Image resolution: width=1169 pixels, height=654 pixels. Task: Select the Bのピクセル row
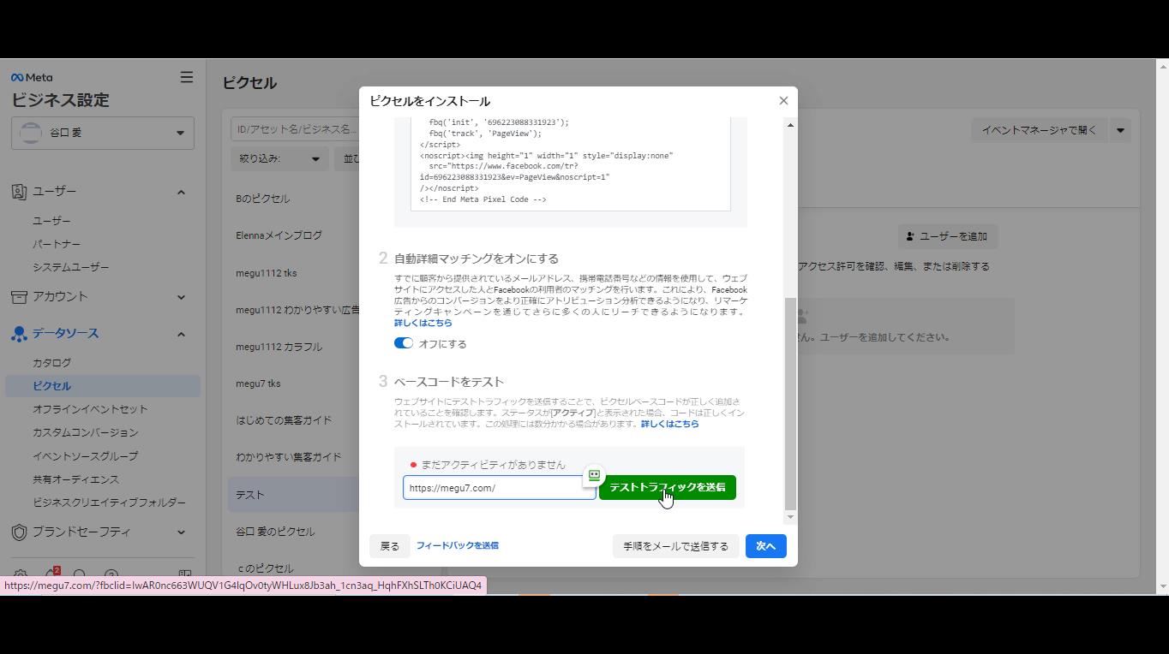294,199
